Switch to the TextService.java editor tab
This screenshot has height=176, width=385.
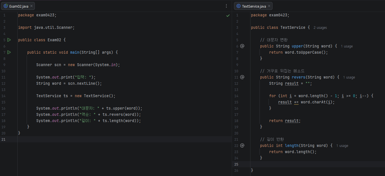pos(253,6)
